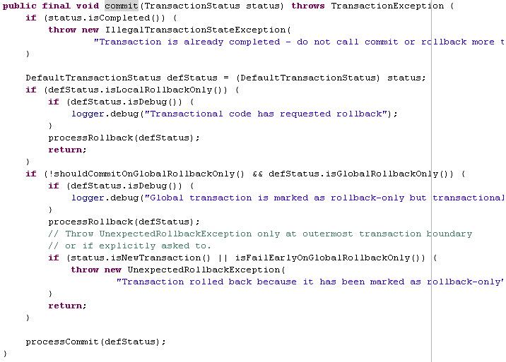Click processCommit(defStatus) statement
The height and width of the screenshot is (362, 506).
pos(95,342)
